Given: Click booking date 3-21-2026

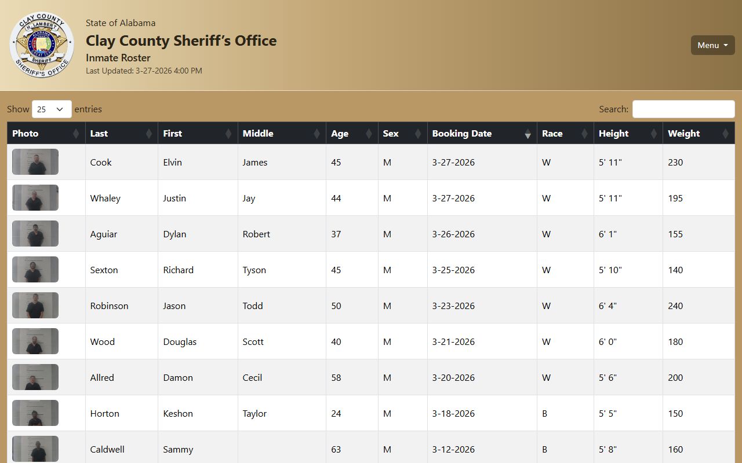Looking at the screenshot, I should (453, 342).
